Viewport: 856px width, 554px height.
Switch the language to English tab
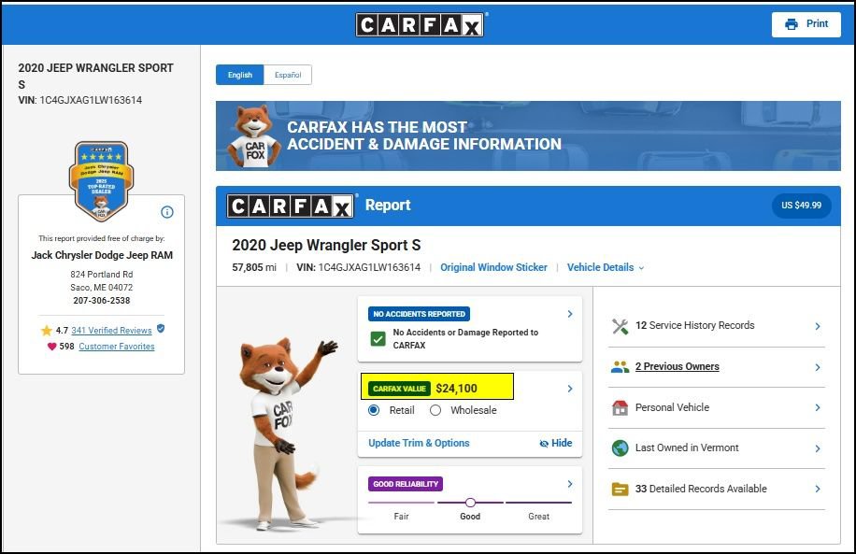pyautogui.click(x=239, y=75)
